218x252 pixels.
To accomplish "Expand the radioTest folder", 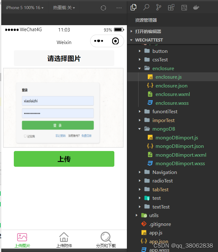I will coord(172,181).
